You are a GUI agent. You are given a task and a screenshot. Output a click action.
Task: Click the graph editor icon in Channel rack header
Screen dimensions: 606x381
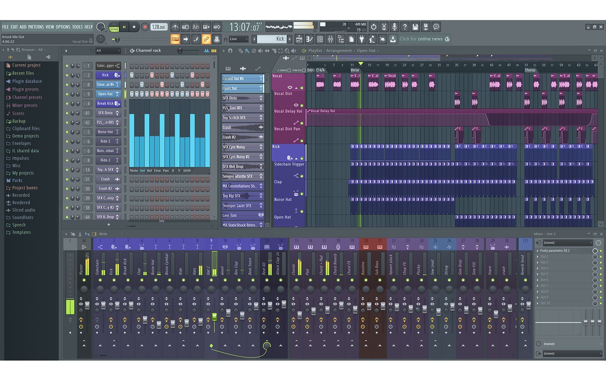click(x=206, y=51)
